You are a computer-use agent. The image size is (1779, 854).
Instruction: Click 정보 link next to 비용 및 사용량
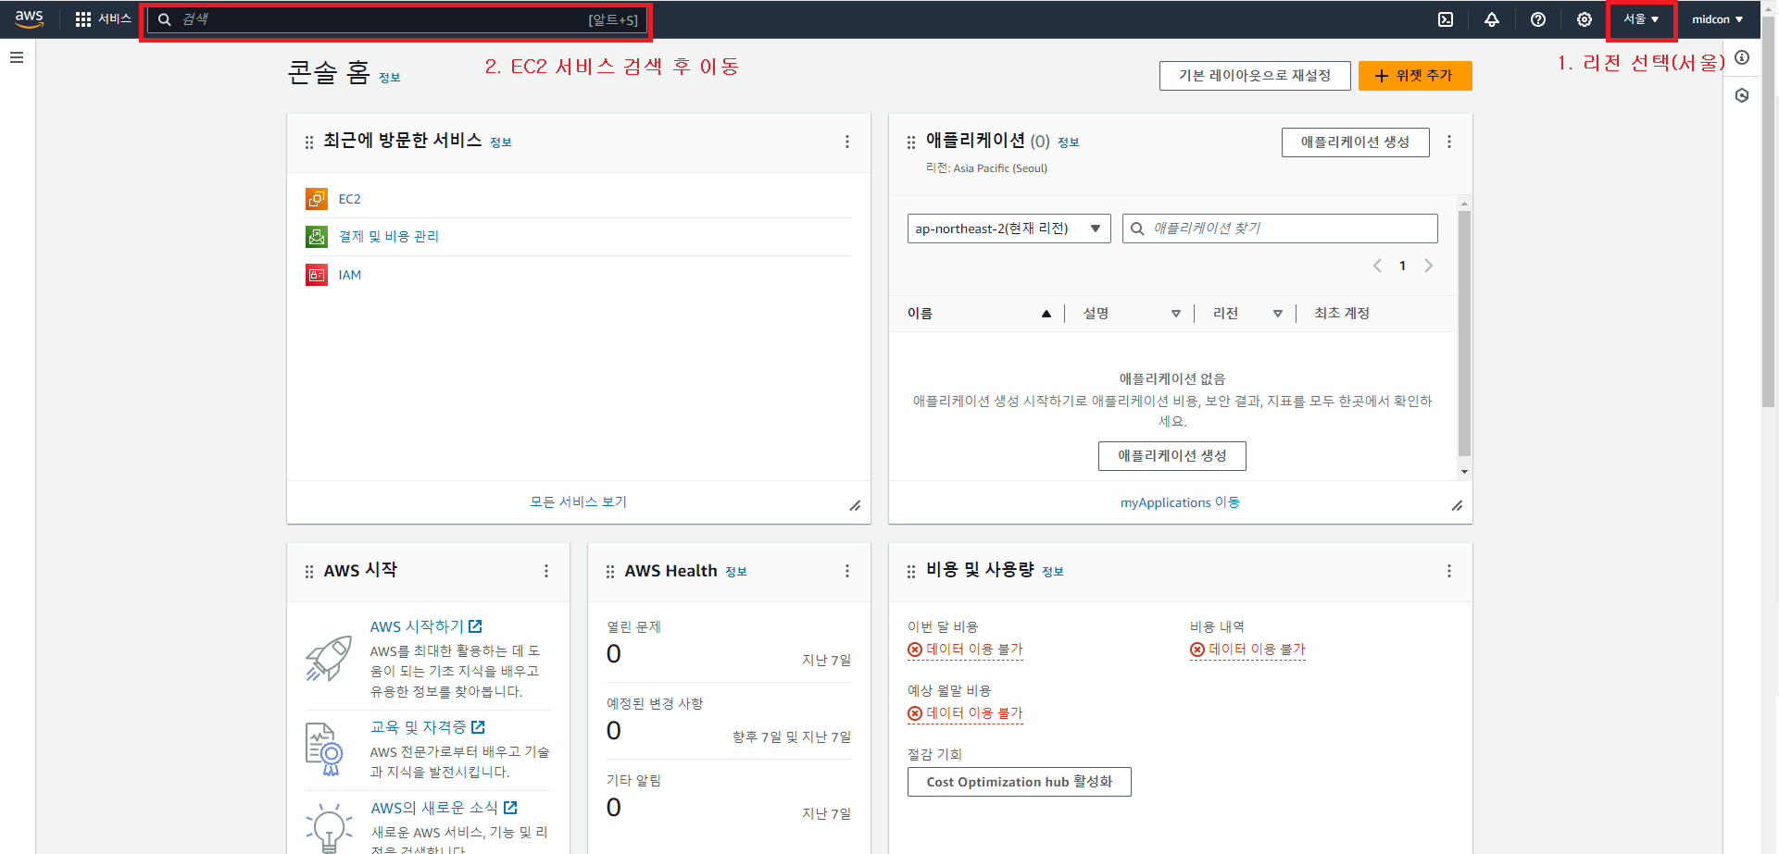[1053, 572]
